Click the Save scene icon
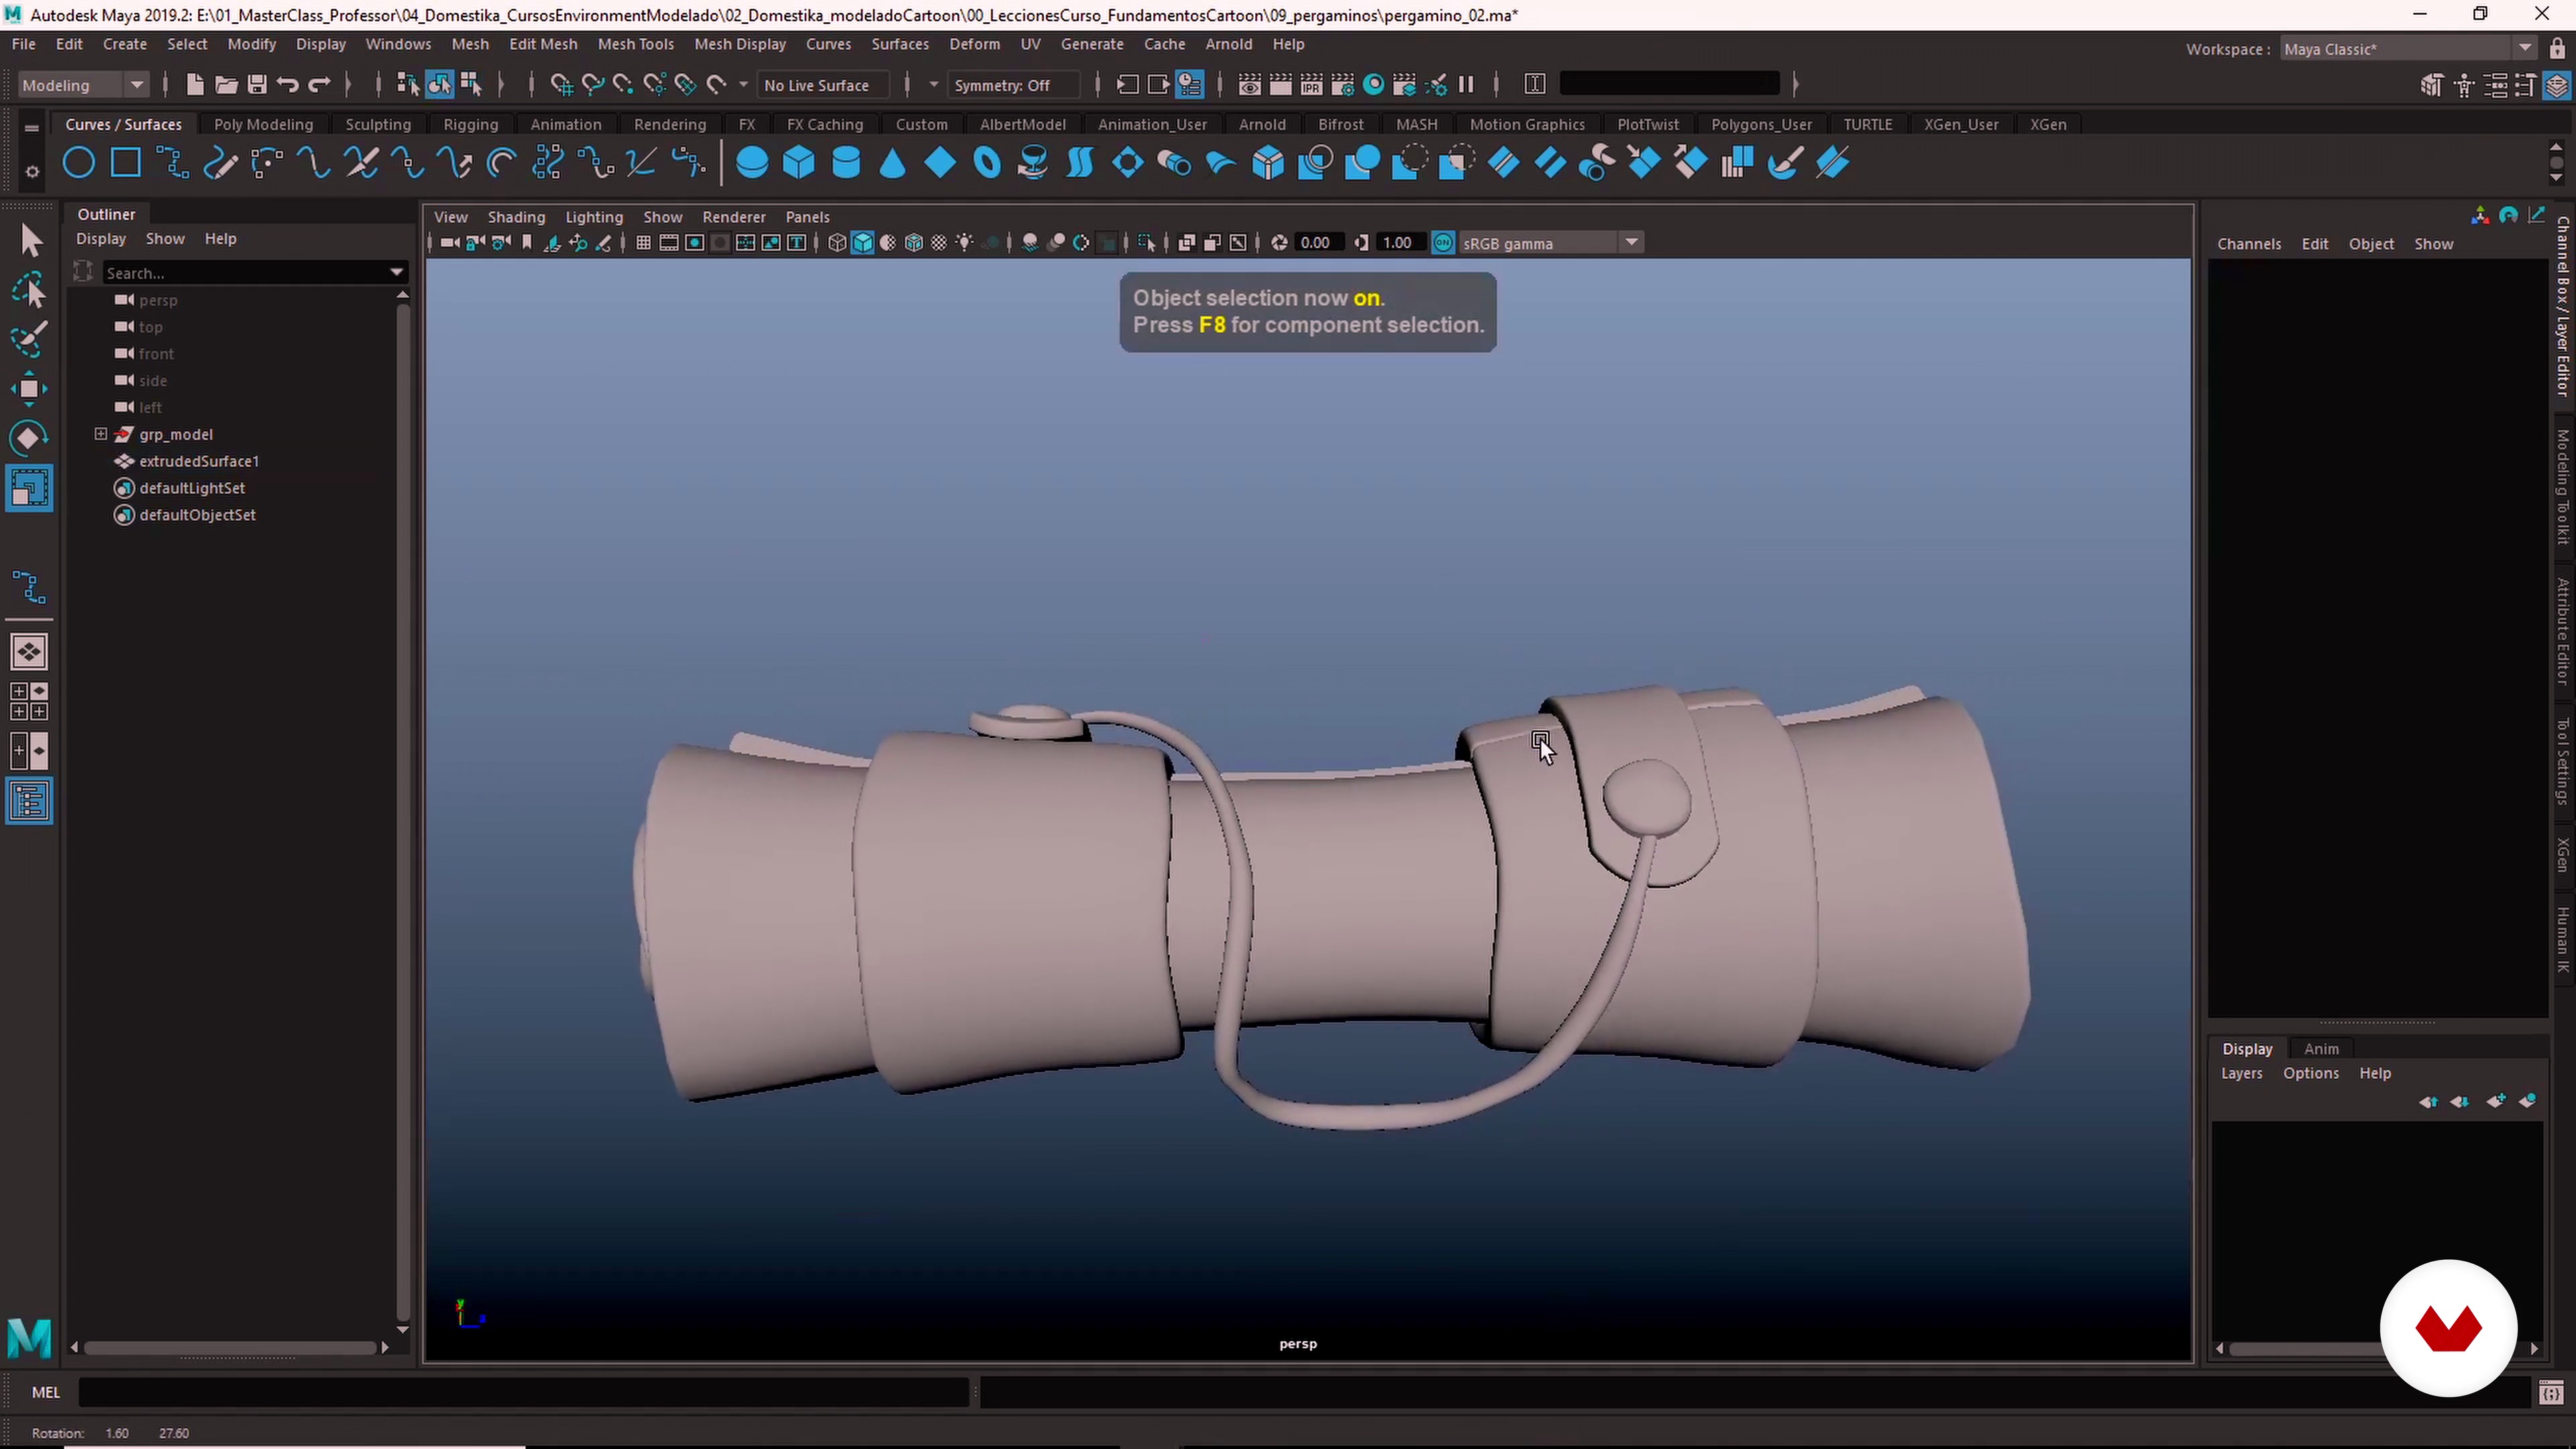The image size is (2576, 1449). coord(257,85)
